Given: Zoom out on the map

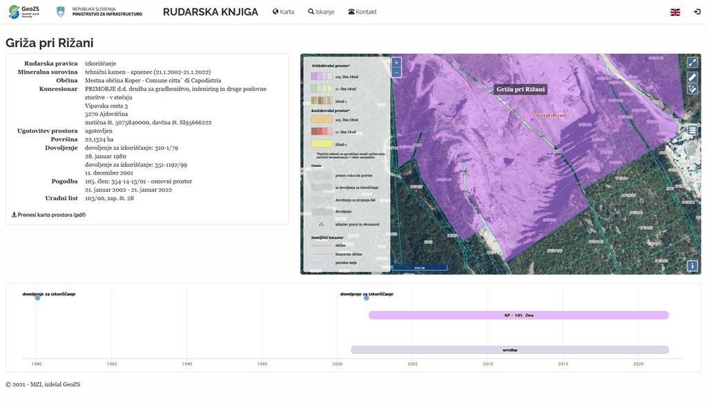Looking at the screenshot, I should click(396, 72).
